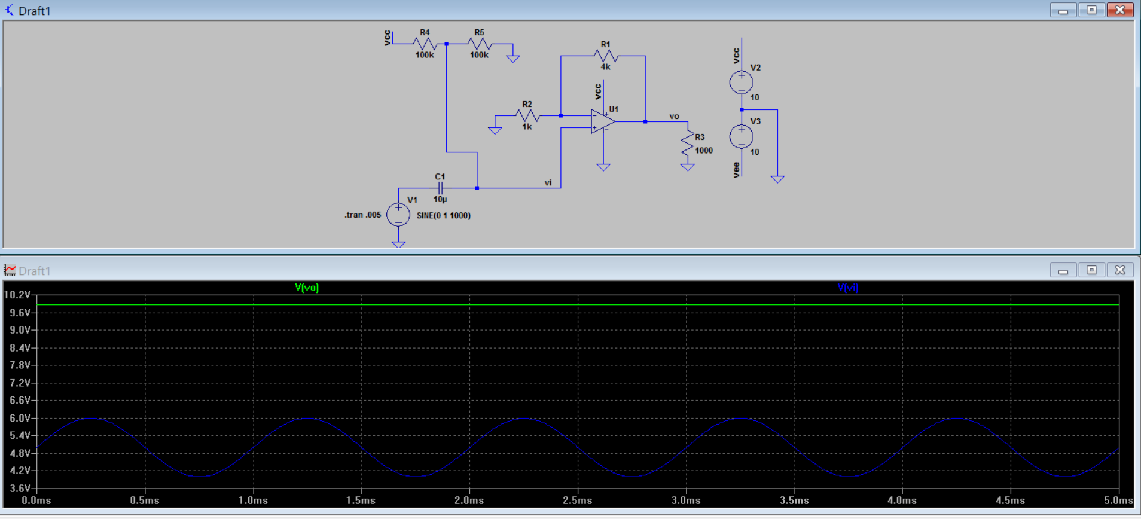Select resistor R5 100k symbol
The image size is (1141, 519).
[479, 44]
